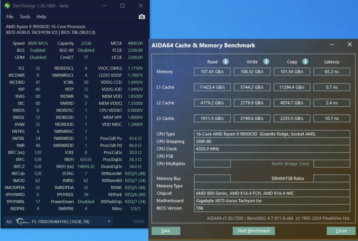Click the ZenTimings app logo icon
The image size is (358, 241).
pyautogui.click(x=7, y=6)
